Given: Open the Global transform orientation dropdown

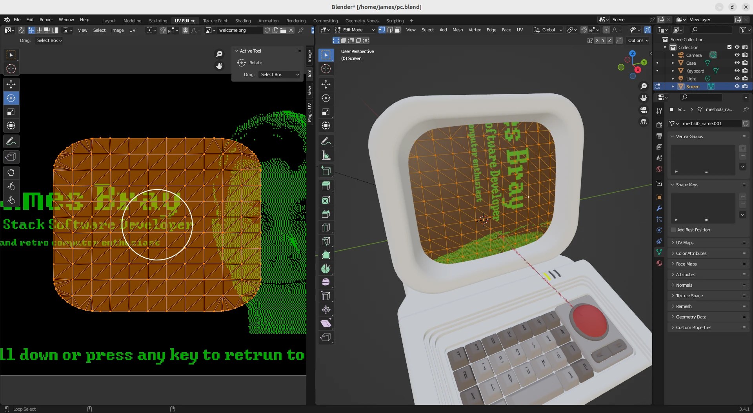Looking at the screenshot, I should tap(548, 30).
